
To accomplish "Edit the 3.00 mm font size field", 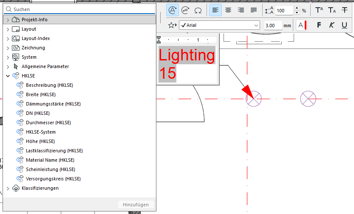I will click(x=273, y=25).
